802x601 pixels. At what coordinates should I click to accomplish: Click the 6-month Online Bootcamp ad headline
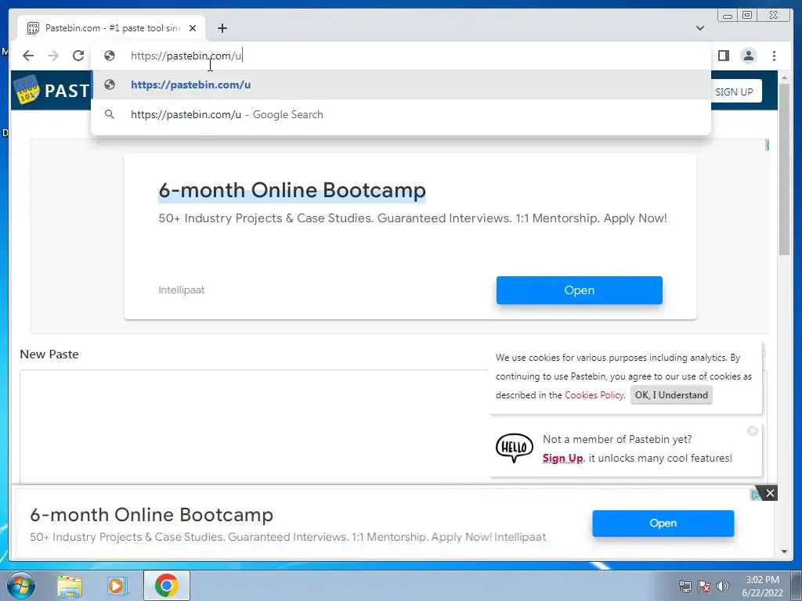pyautogui.click(x=292, y=190)
